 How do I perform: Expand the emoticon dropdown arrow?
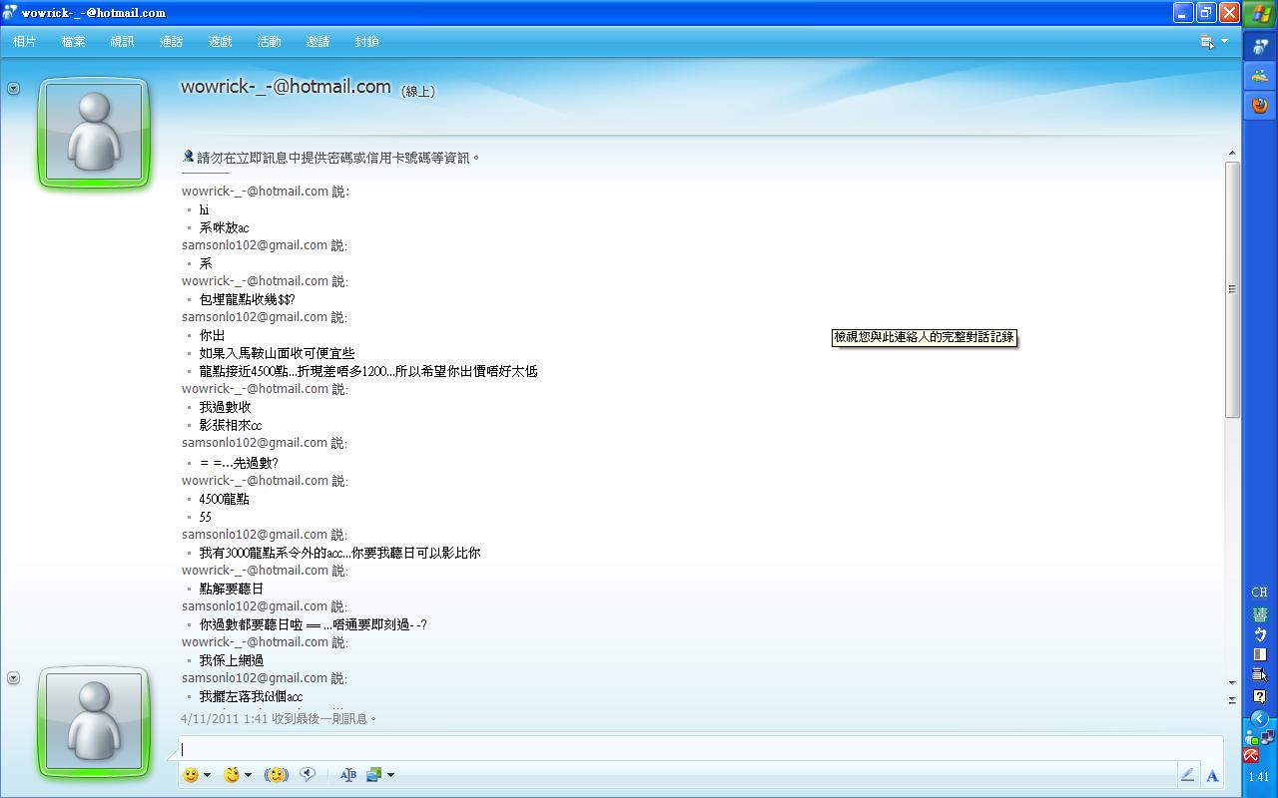click(x=207, y=775)
